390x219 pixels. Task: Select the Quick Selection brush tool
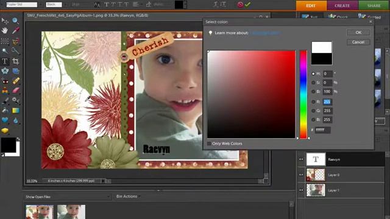15,51
